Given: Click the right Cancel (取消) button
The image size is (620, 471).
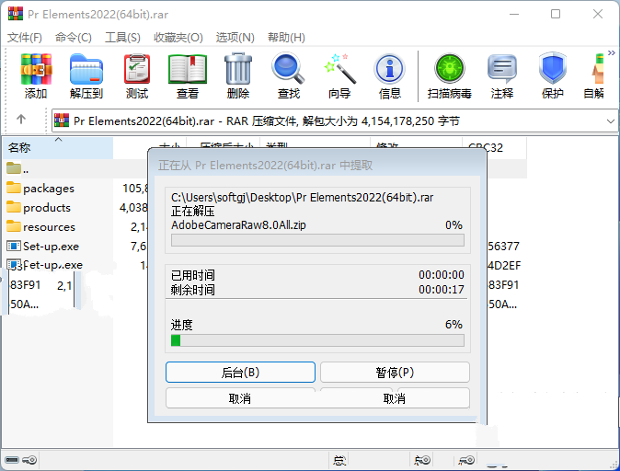Looking at the screenshot, I should (x=395, y=398).
